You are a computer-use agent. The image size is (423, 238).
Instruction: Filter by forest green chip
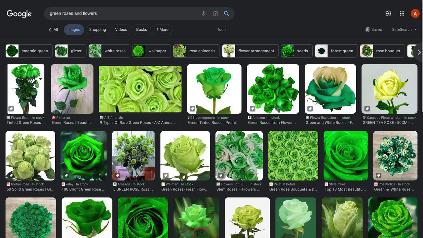(336, 51)
